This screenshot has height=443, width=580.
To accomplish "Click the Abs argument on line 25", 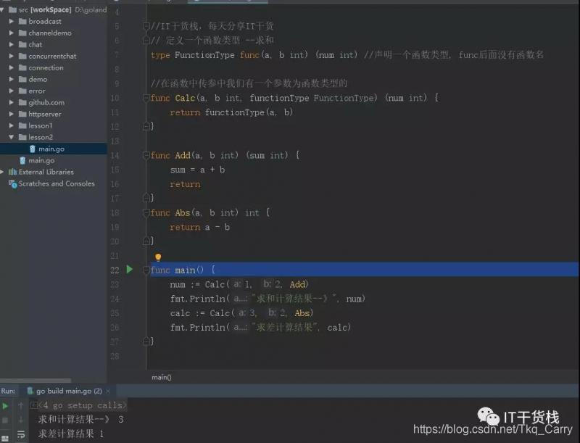I will click(x=302, y=312).
